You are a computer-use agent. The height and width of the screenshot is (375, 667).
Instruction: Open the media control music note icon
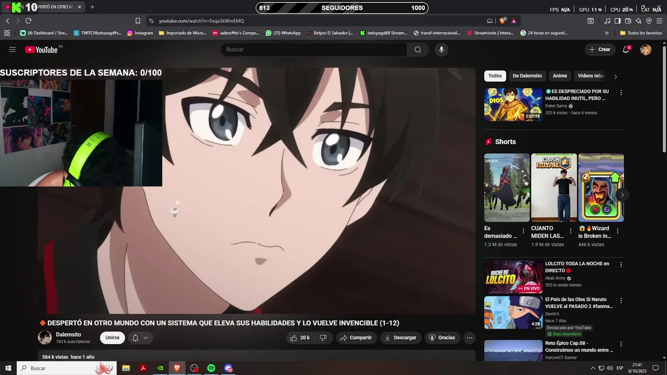point(607,21)
